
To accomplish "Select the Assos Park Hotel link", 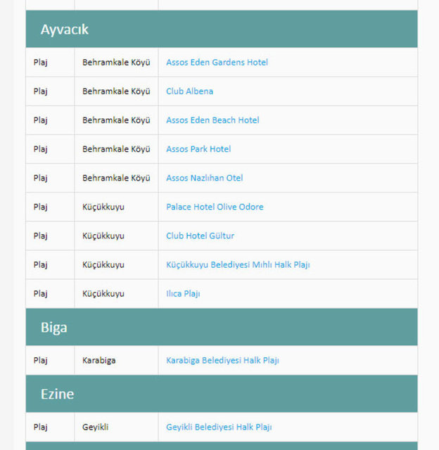I will tap(198, 149).
